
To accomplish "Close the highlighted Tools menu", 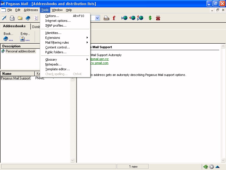I will tap(45, 10).
